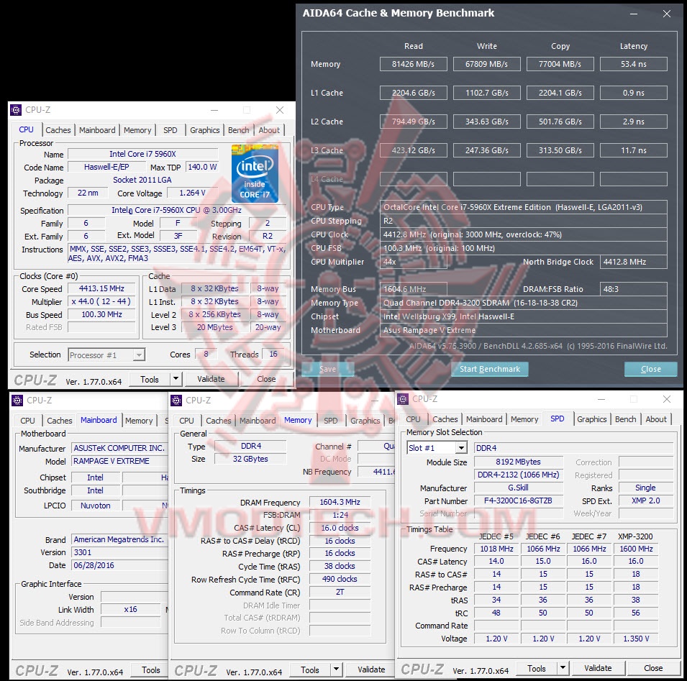Click Close button in AIDA64 benchmark window
Screen dimensions: 687x681
pos(650,369)
